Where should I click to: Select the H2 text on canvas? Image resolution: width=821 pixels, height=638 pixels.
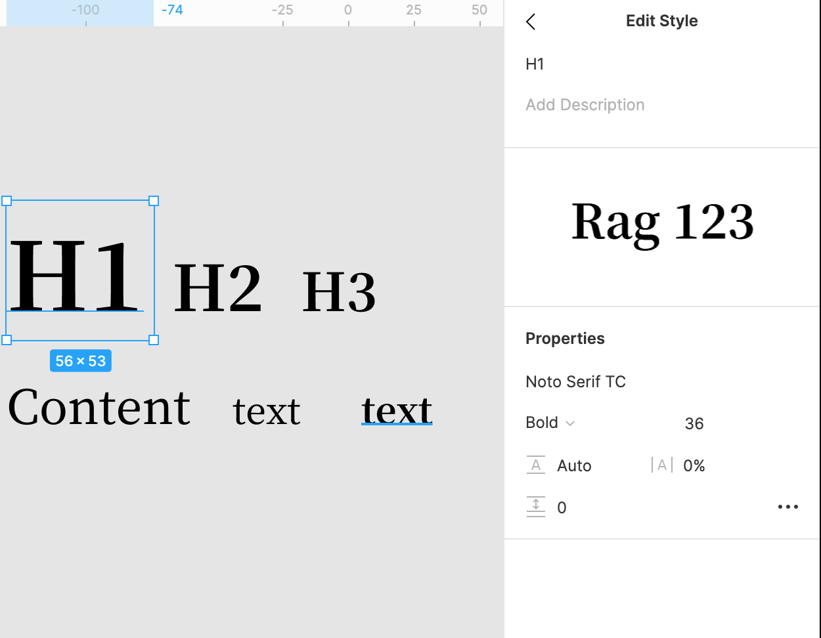pyautogui.click(x=217, y=287)
